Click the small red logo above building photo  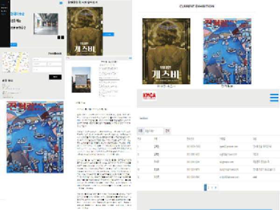click(68, 58)
